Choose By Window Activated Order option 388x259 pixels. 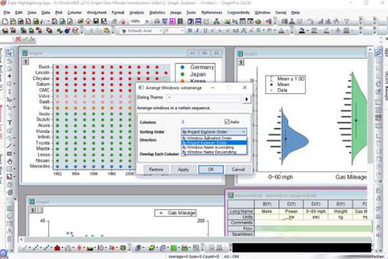208,137
